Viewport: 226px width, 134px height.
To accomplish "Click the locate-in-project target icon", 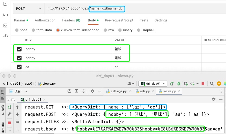I will (x=69, y=91).
